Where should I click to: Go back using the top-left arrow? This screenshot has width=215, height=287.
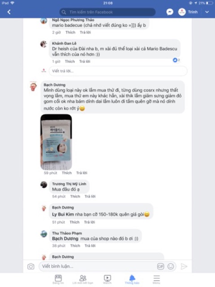point(9,12)
